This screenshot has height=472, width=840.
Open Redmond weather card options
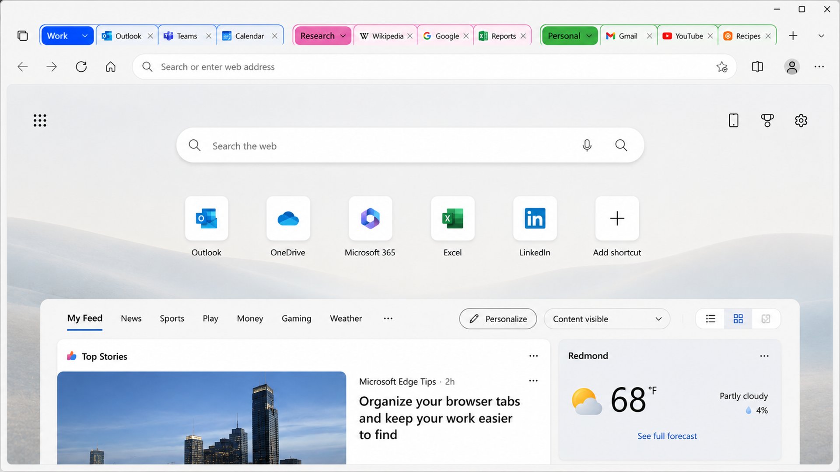point(764,356)
